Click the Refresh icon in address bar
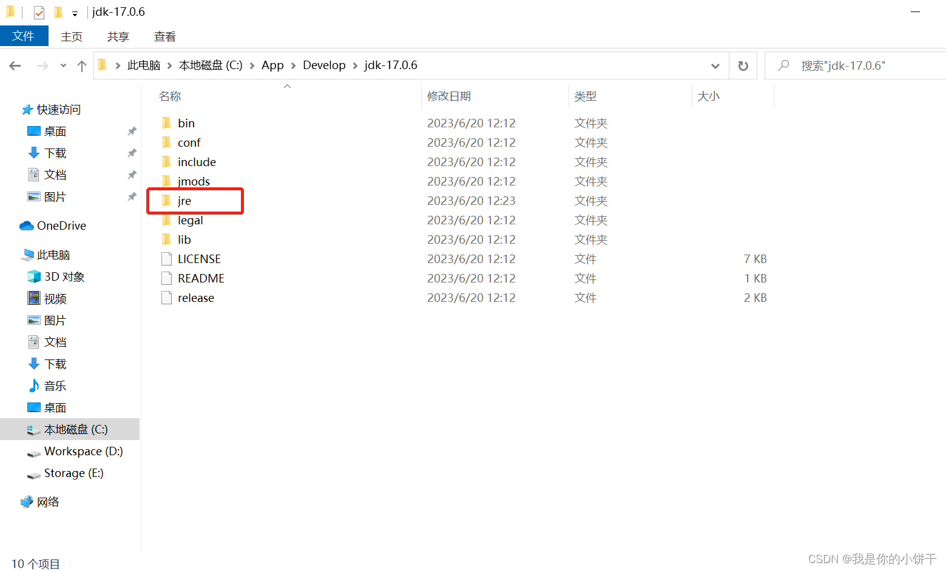Screen dimensions: 946x571 coord(743,65)
